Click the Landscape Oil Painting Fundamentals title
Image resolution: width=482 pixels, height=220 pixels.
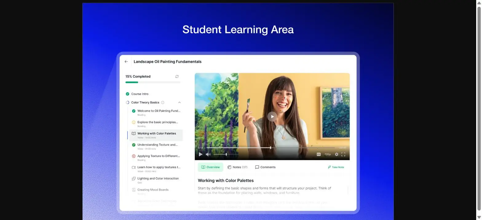(x=168, y=62)
